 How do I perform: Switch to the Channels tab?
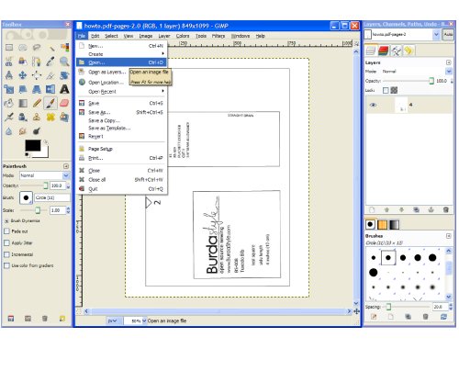point(383,51)
